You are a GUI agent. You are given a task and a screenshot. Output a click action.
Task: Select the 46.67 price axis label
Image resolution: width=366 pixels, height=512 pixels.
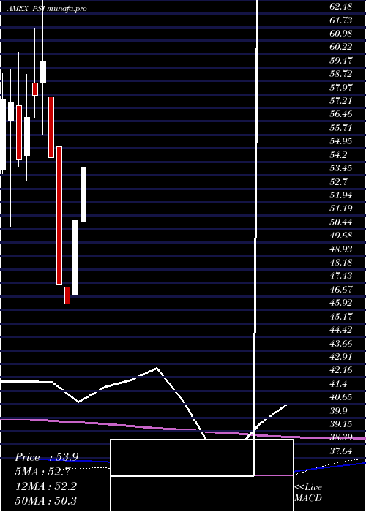pyautogui.click(x=340, y=290)
